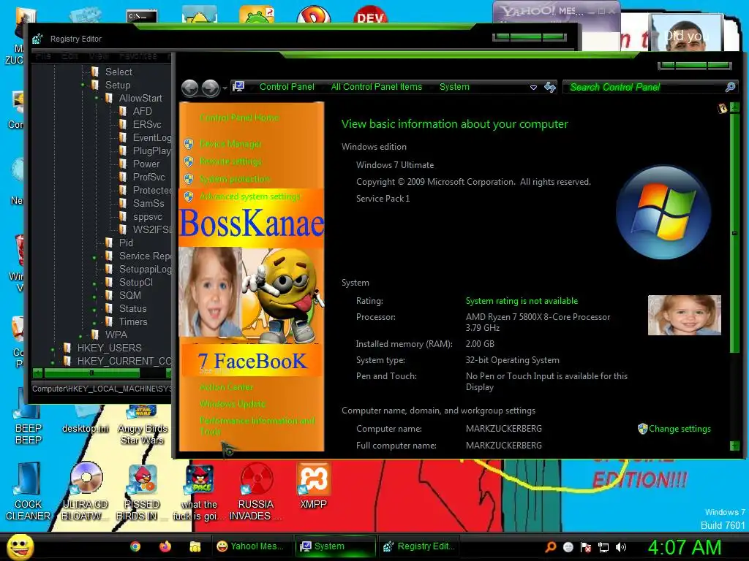Select the PISSED BIRDS IN desktop icon

pyautogui.click(x=141, y=492)
